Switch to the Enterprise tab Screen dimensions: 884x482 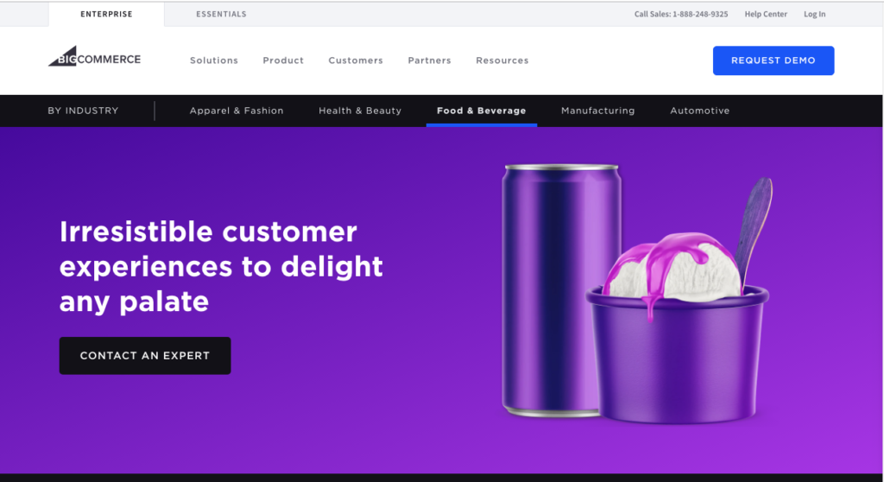106,14
